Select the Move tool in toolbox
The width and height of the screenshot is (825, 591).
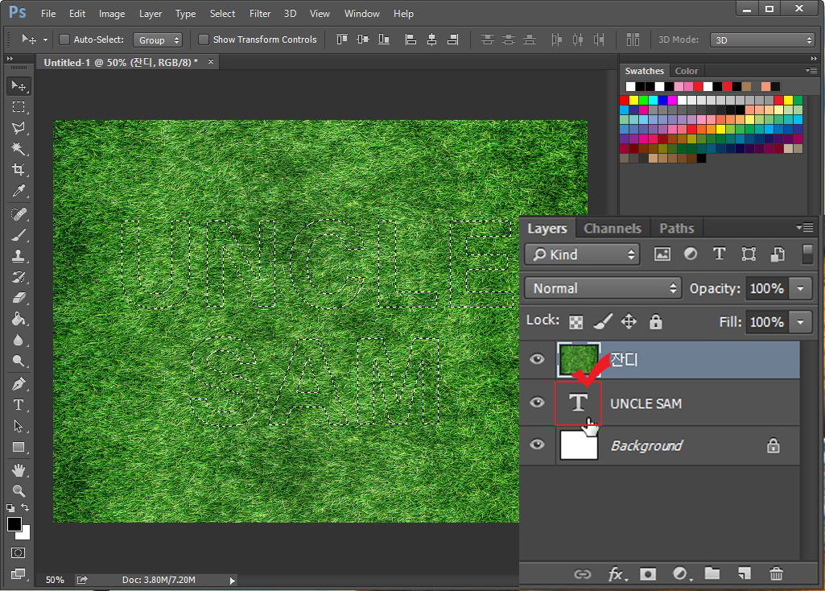[19, 86]
